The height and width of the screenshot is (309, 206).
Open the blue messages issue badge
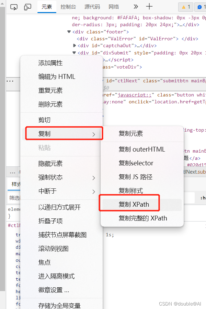pos(200,7)
